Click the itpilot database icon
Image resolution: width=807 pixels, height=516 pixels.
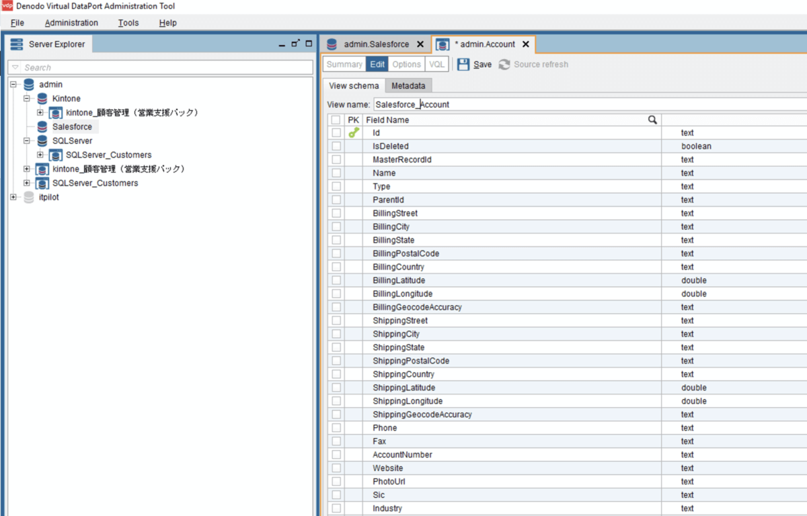(x=28, y=198)
